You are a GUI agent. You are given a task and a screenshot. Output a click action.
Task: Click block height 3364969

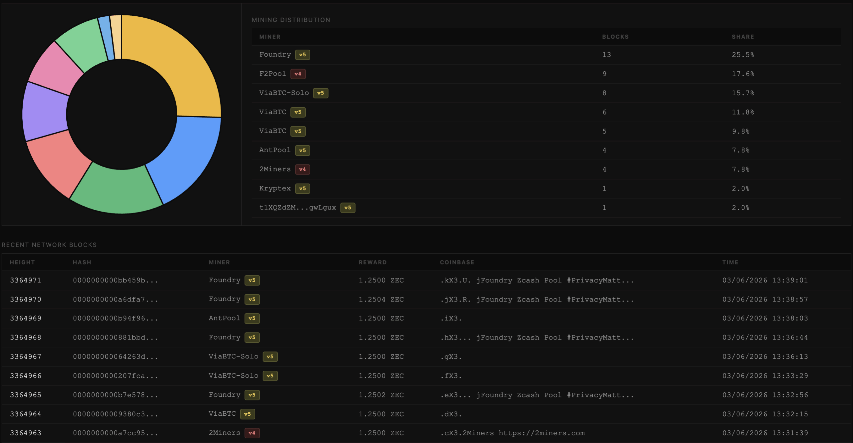26,318
